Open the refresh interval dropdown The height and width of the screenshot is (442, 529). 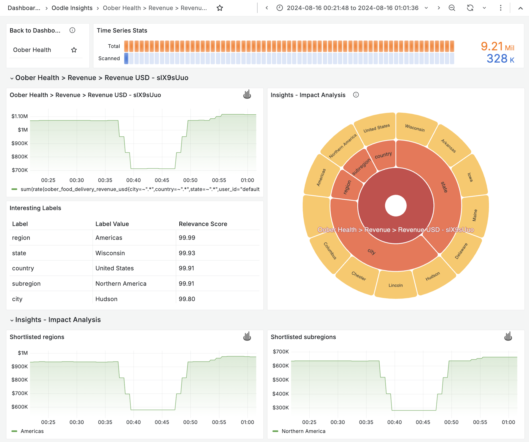point(484,8)
